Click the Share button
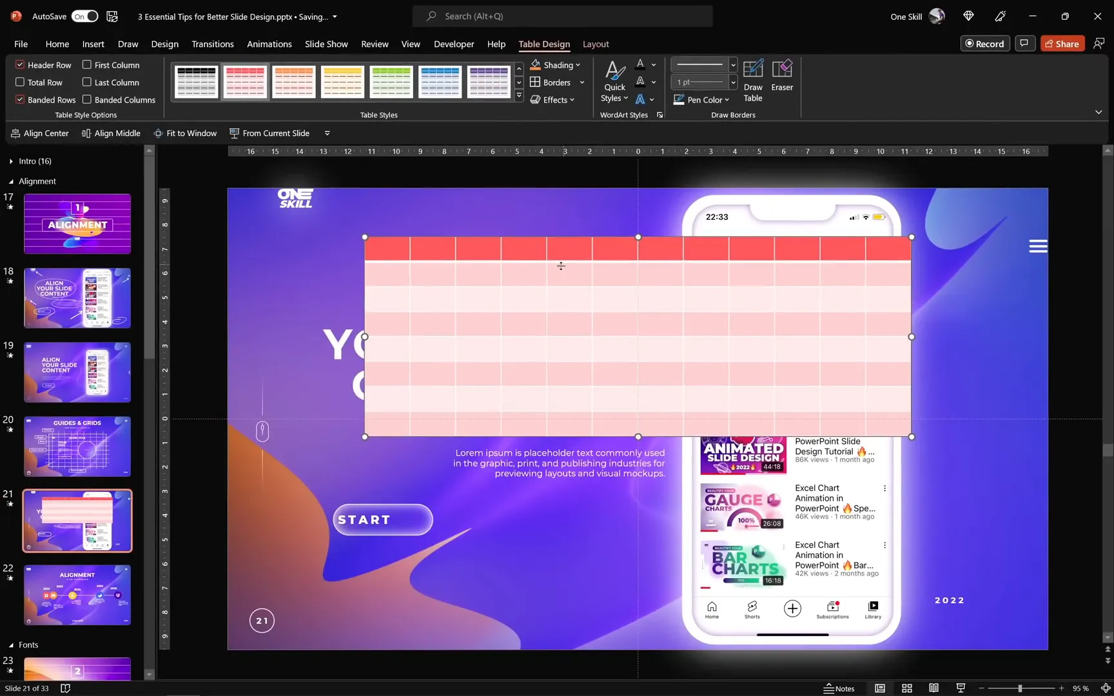 (x=1062, y=43)
